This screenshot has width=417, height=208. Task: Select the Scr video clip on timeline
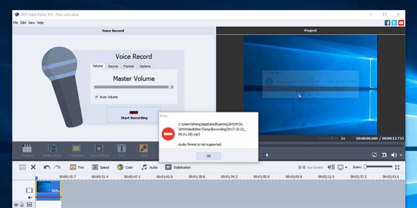48,190
